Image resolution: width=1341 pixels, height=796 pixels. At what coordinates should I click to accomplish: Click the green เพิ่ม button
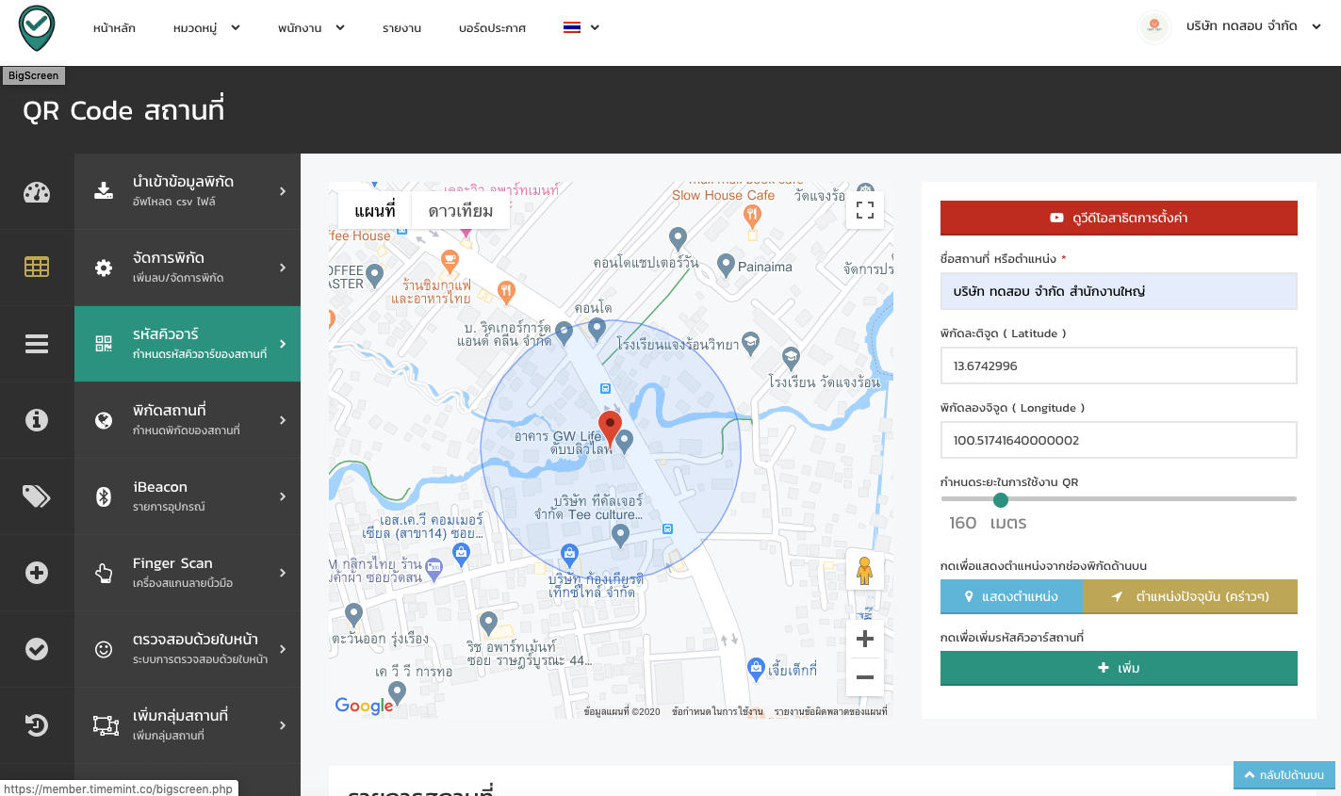coord(1119,668)
